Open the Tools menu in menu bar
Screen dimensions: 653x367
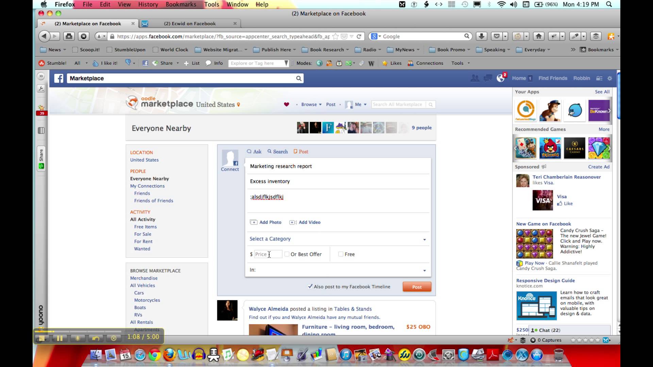pyautogui.click(x=212, y=4)
